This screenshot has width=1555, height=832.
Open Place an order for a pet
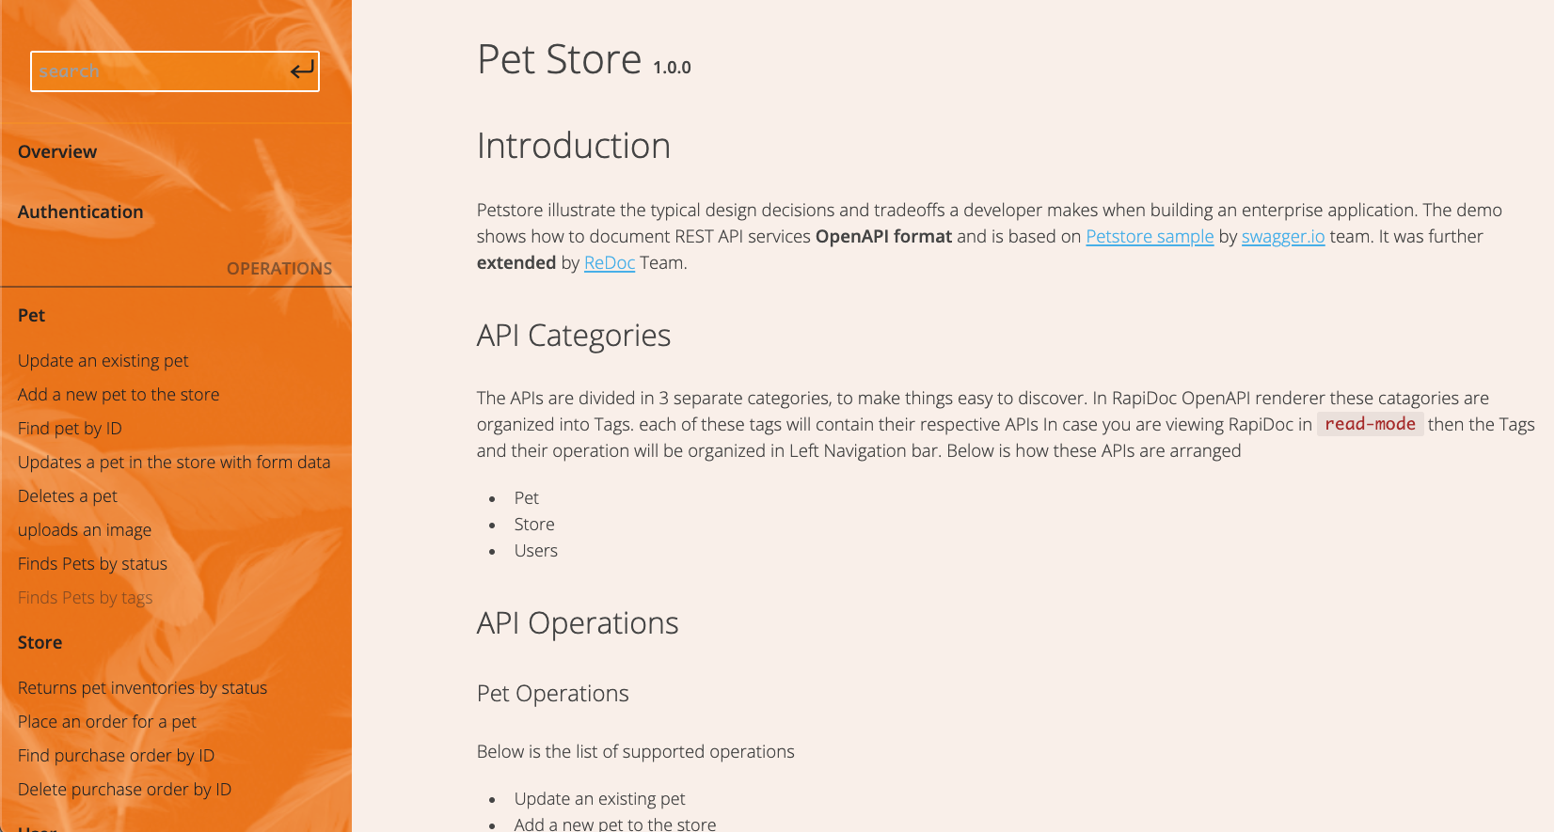pos(107,721)
